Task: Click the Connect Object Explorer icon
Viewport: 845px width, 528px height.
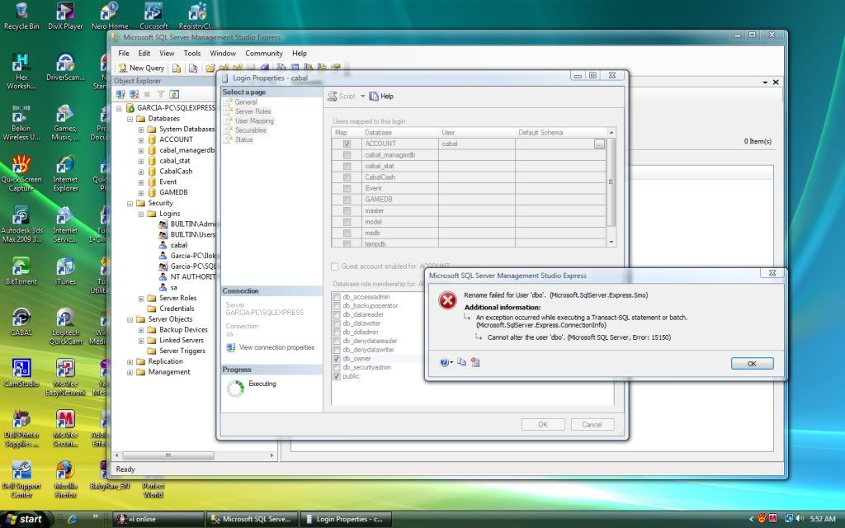Action: [x=120, y=94]
